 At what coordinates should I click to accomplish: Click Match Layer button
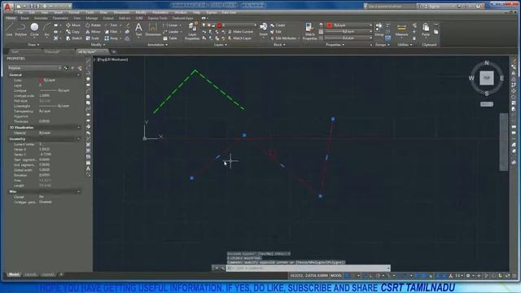coord(239,38)
